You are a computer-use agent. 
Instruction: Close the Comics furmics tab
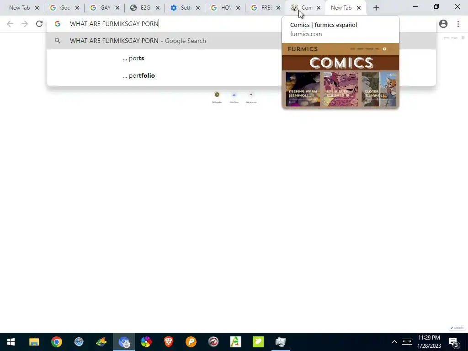[319, 8]
